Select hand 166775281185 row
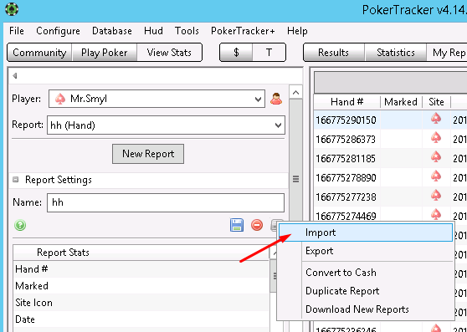This screenshot has height=332, width=467. point(390,158)
